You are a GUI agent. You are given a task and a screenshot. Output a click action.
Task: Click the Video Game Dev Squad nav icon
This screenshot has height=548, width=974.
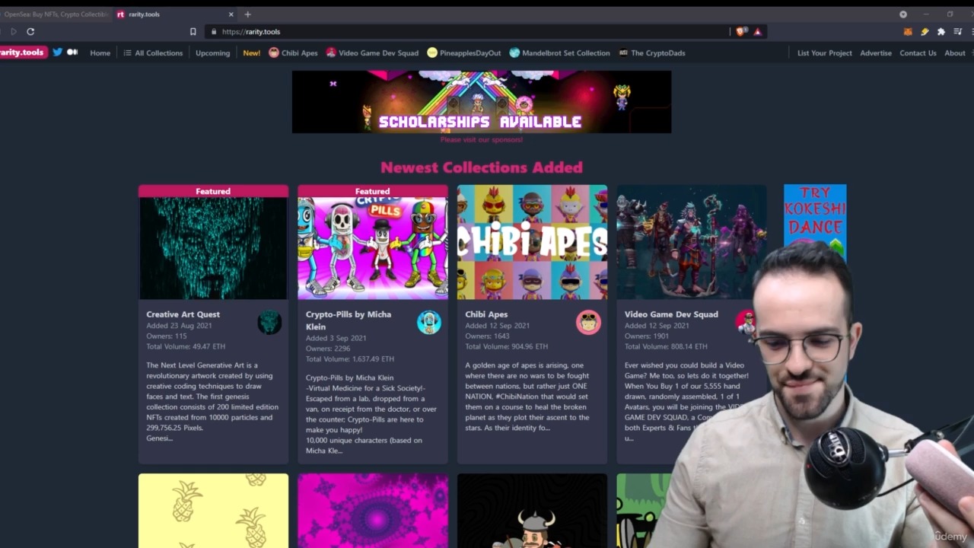tap(331, 53)
